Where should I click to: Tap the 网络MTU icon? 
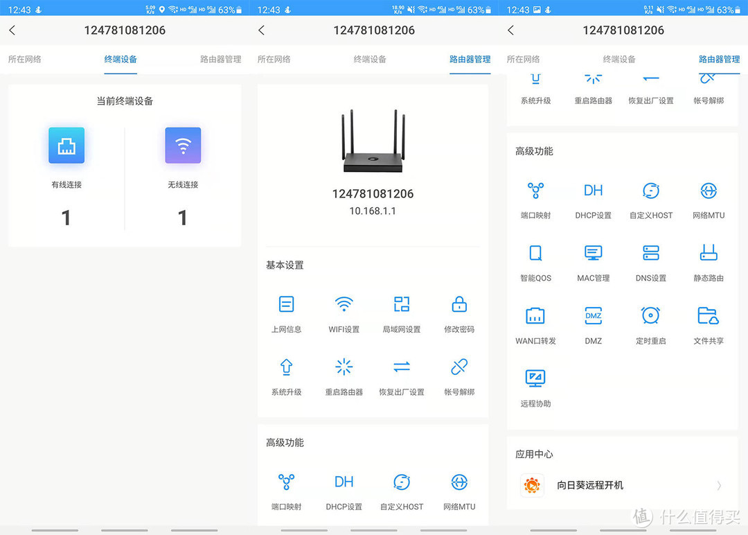coord(708,191)
